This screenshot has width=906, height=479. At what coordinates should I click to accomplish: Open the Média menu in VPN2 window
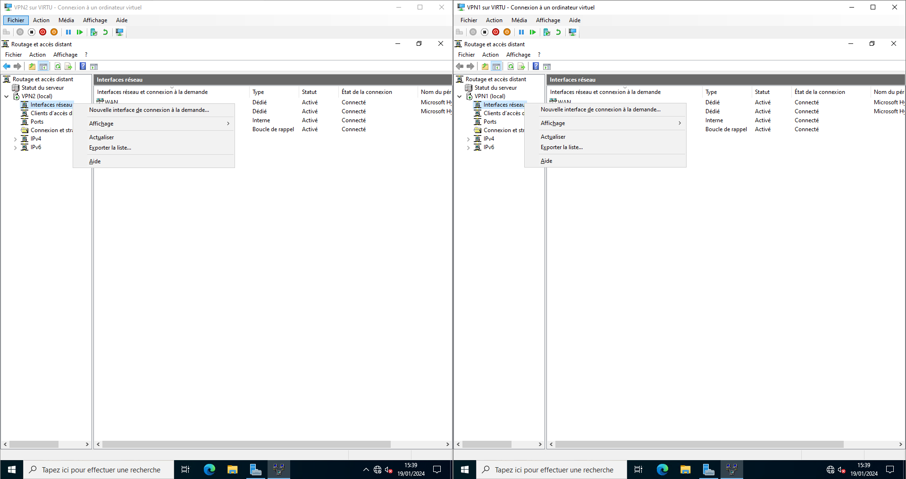pyautogui.click(x=66, y=20)
